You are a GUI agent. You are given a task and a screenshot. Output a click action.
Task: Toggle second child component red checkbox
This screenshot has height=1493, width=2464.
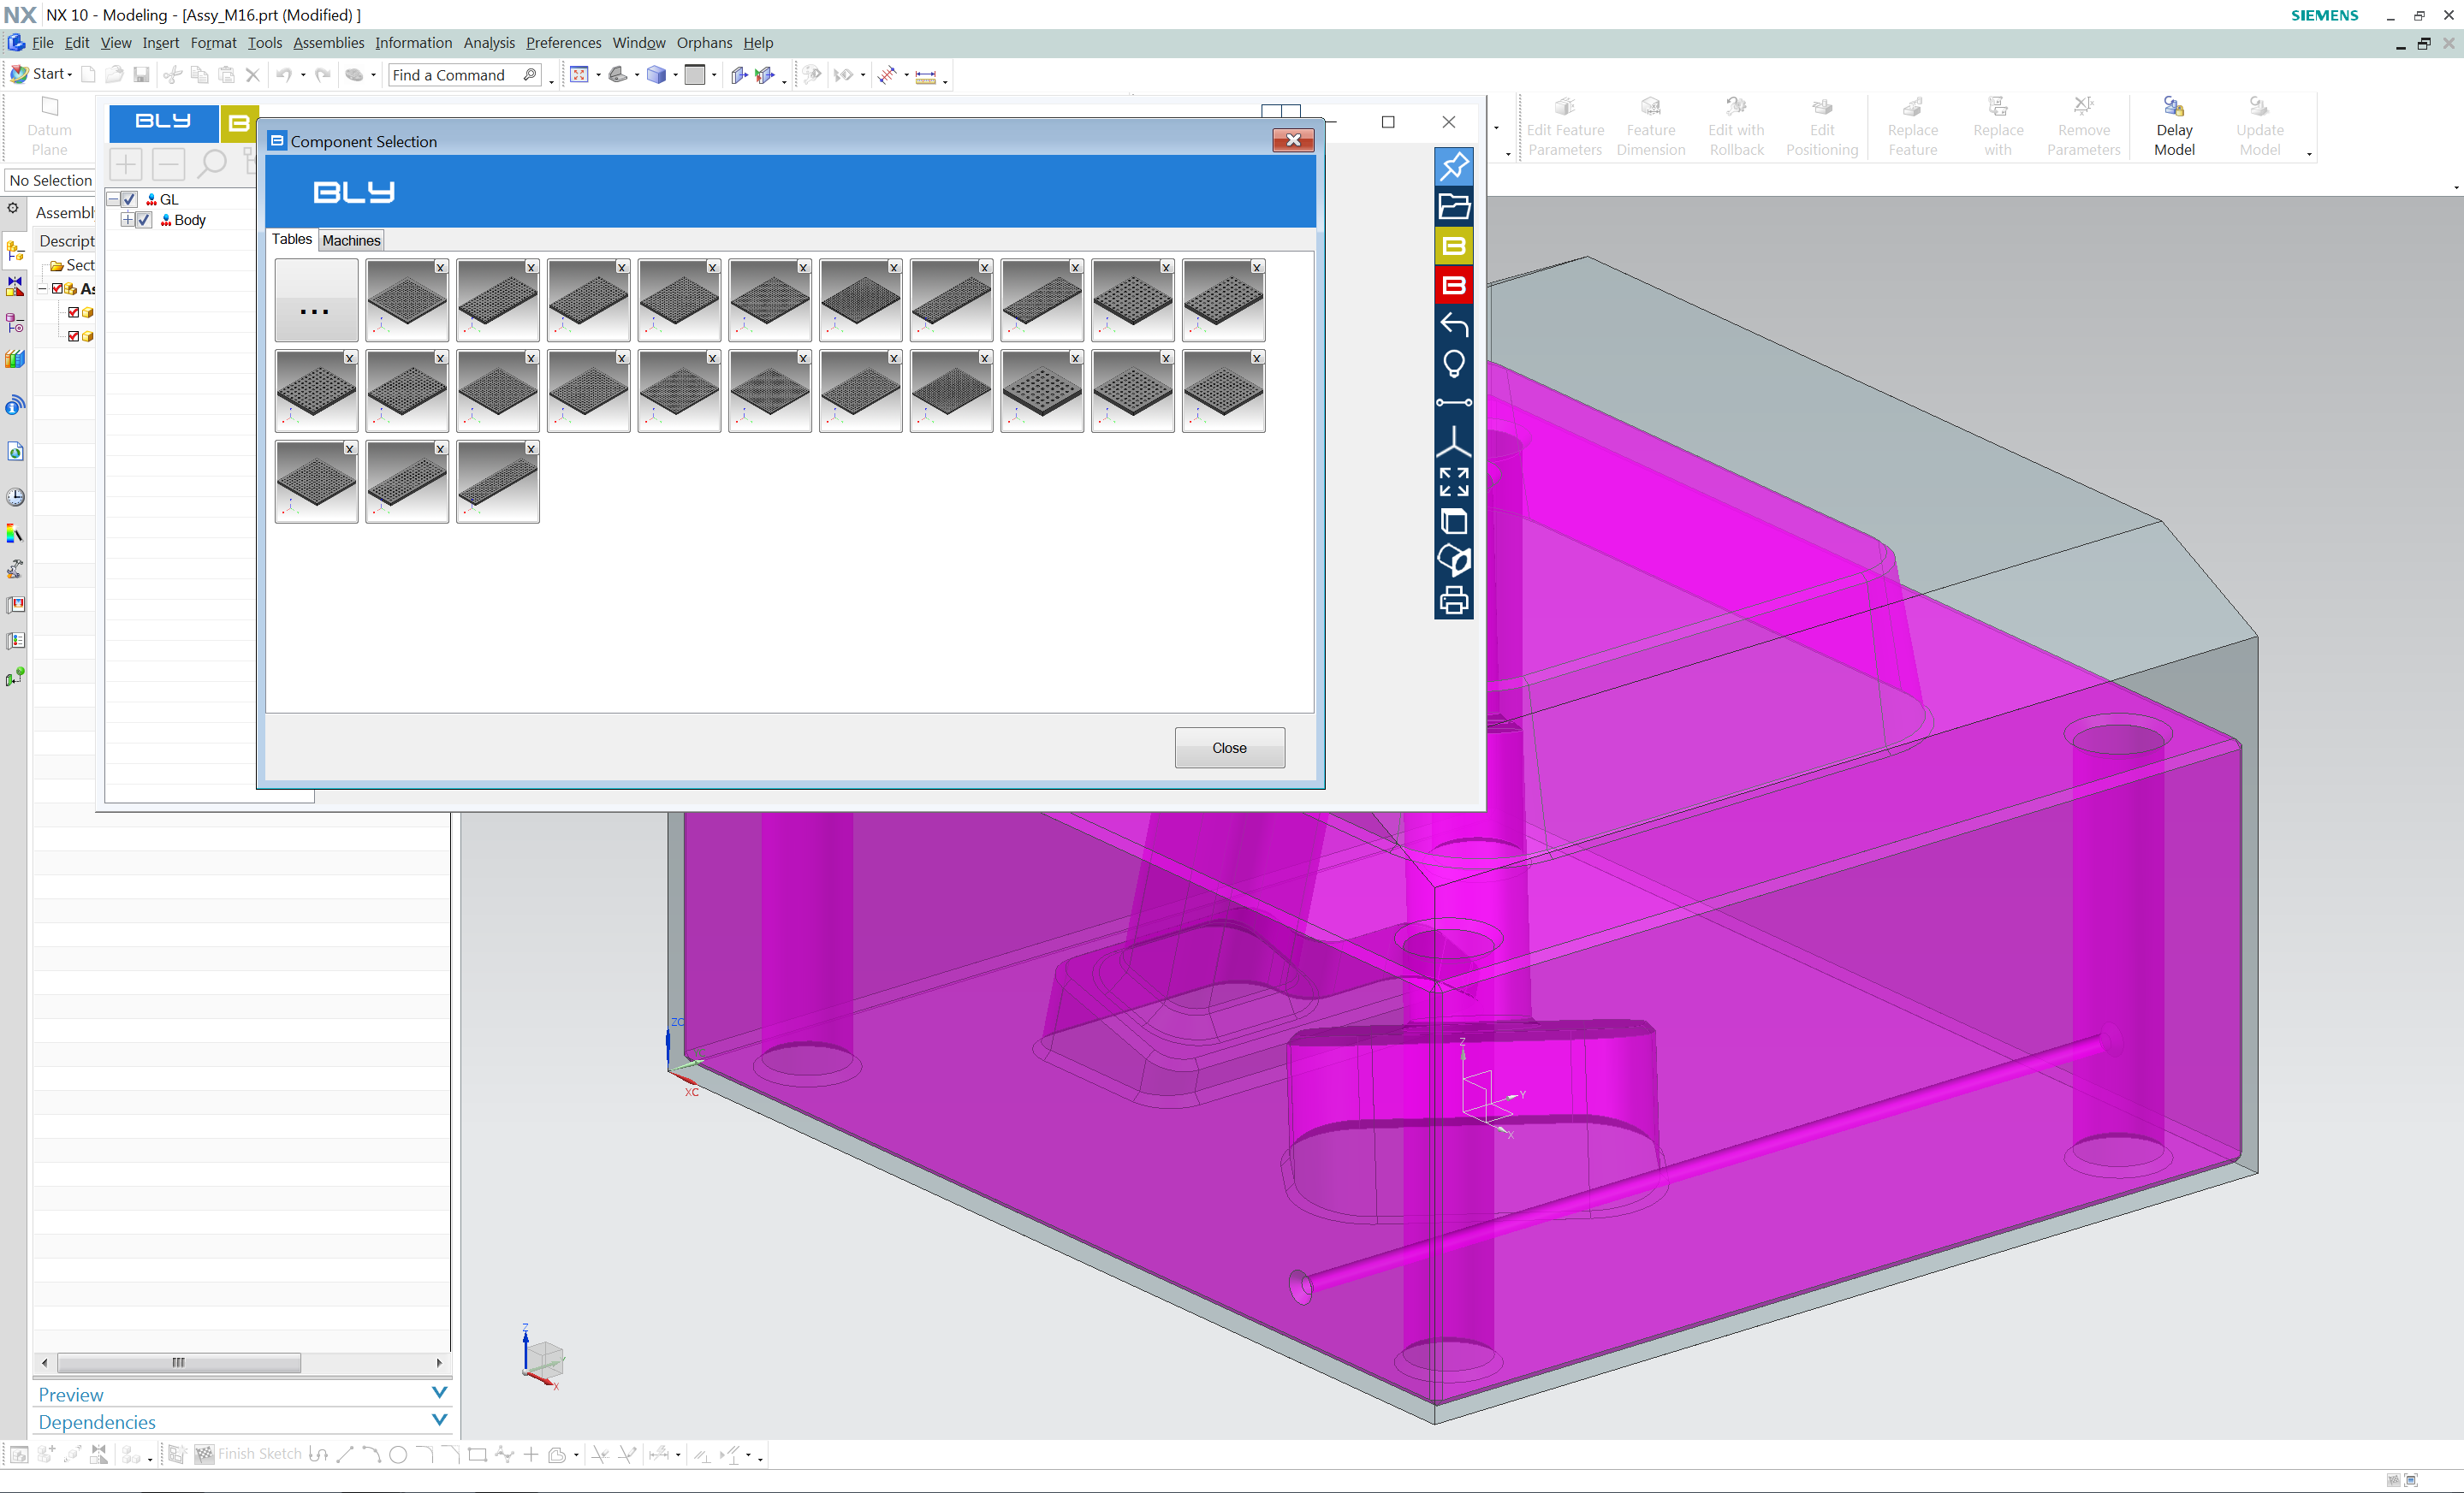(73, 337)
